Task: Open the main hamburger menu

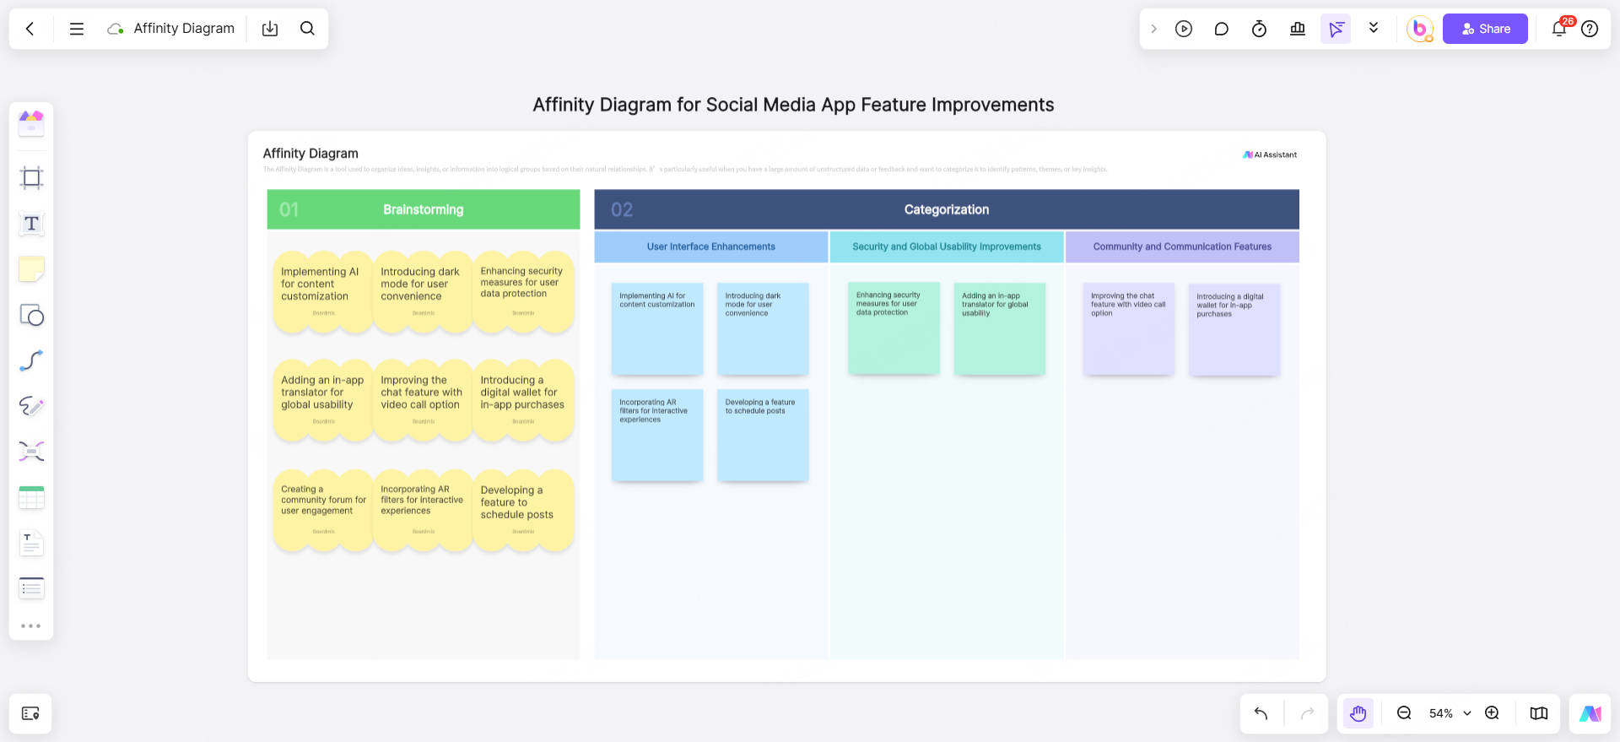Action: 76,29
